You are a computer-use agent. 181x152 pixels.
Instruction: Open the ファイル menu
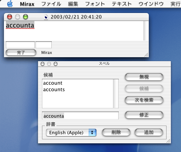51,4
